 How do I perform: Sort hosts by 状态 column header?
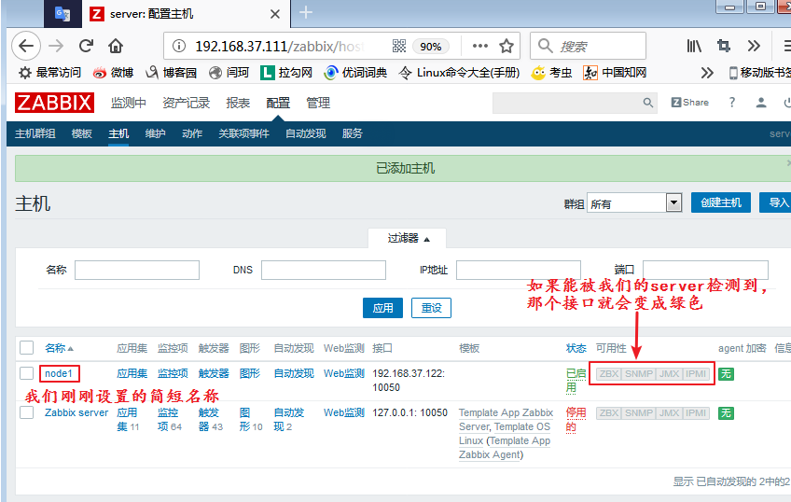pyautogui.click(x=576, y=348)
